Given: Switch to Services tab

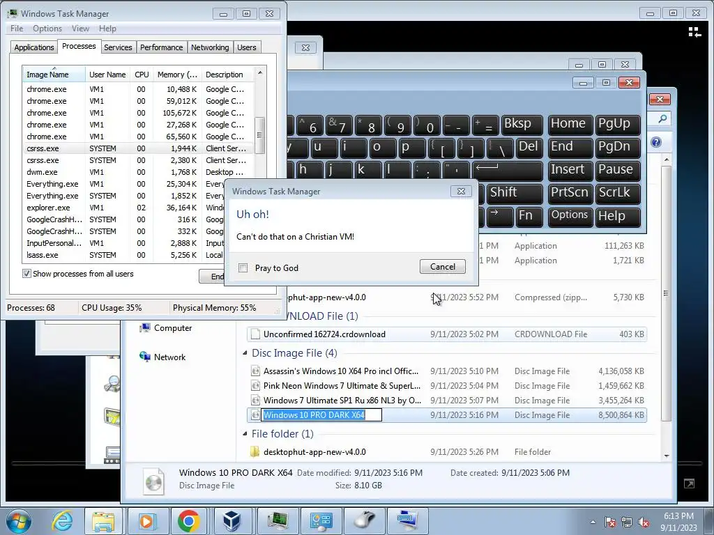Looking at the screenshot, I should [118, 47].
